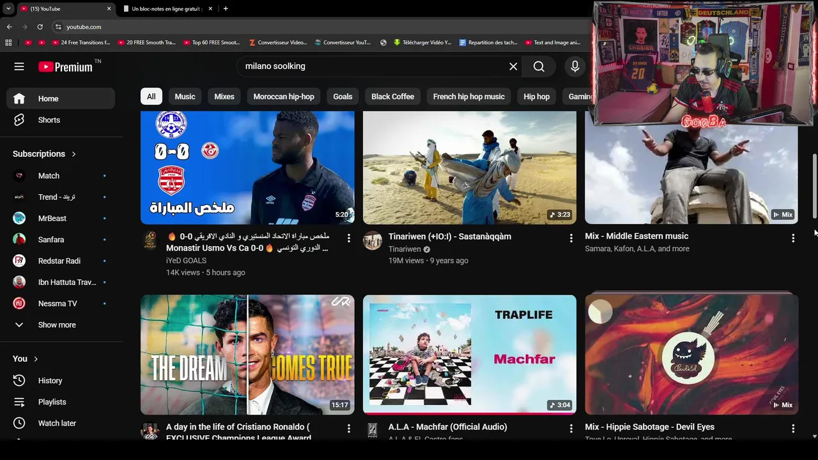
Task: Open a new tab with the plus button
Action: tap(226, 9)
